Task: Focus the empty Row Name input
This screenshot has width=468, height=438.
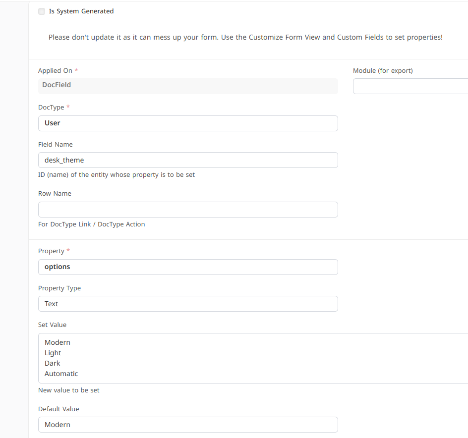Action: point(188,210)
